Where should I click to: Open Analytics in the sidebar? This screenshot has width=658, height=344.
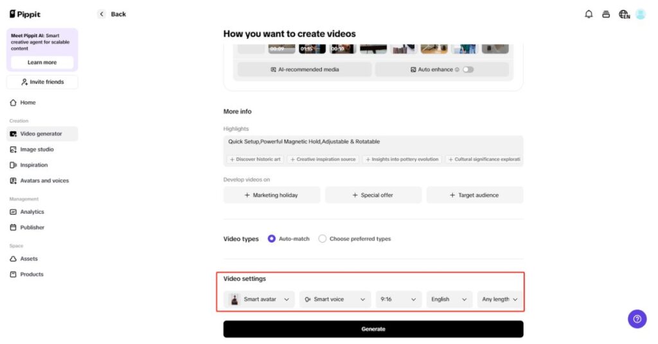[x=42, y=212]
